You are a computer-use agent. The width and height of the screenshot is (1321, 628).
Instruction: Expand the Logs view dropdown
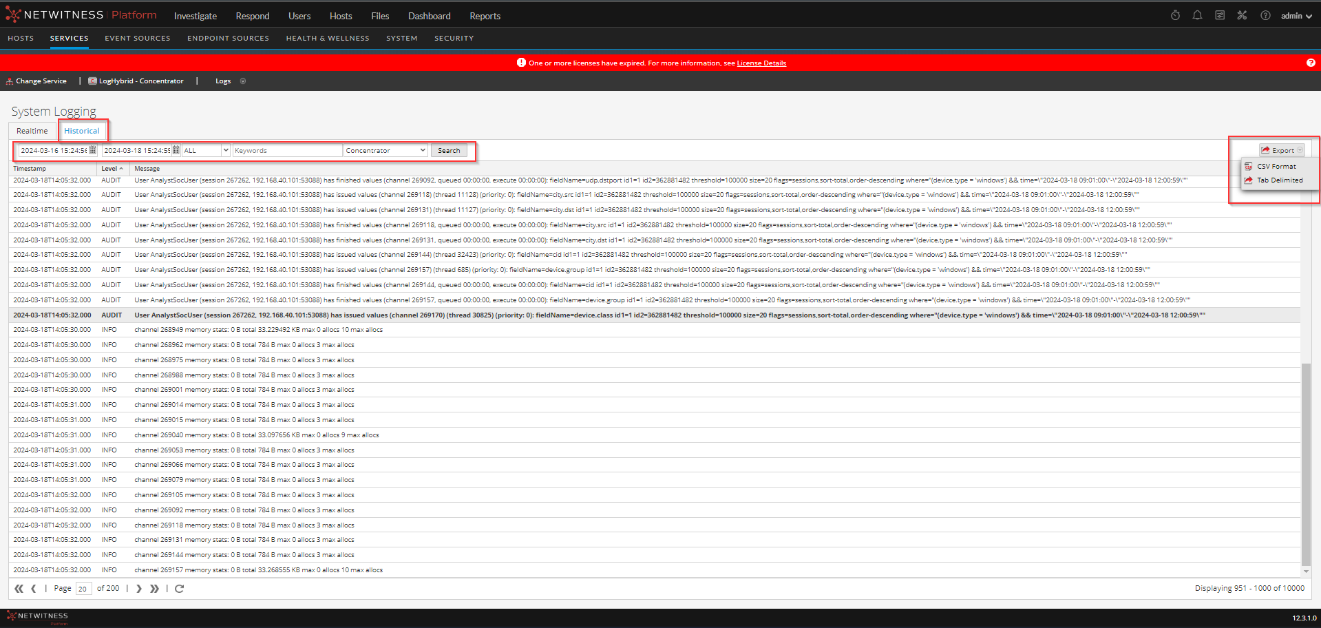click(x=243, y=81)
